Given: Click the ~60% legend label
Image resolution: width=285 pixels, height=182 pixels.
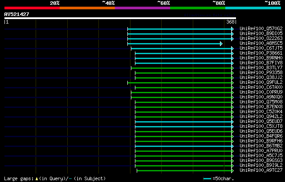Looking at the screenshot, I should coord(163,3).
